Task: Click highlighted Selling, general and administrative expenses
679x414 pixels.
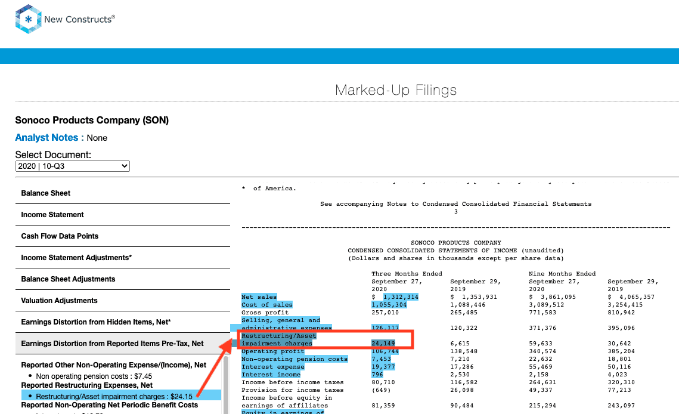Action: point(286,324)
